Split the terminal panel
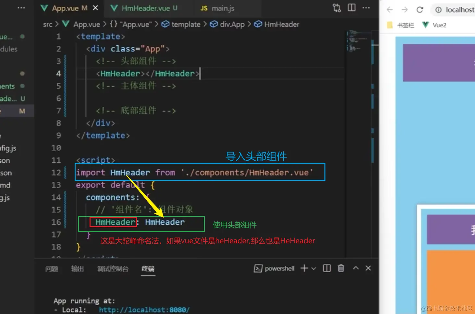This screenshot has width=475, height=314. [327, 268]
